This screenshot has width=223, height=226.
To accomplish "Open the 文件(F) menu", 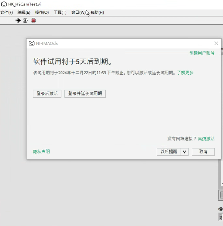I will tap(7, 12).
